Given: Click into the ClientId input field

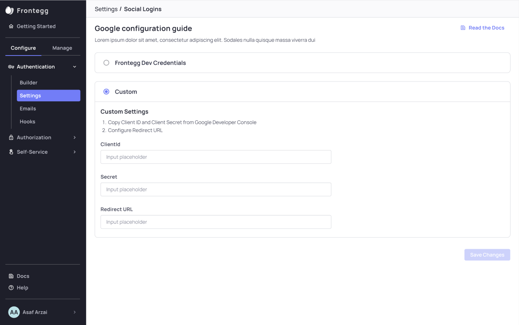Looking at the screenshot, I should [x=216, y=157].
